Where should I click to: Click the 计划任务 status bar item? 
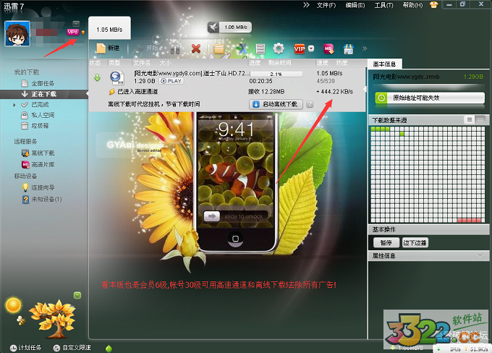point(26,348)
